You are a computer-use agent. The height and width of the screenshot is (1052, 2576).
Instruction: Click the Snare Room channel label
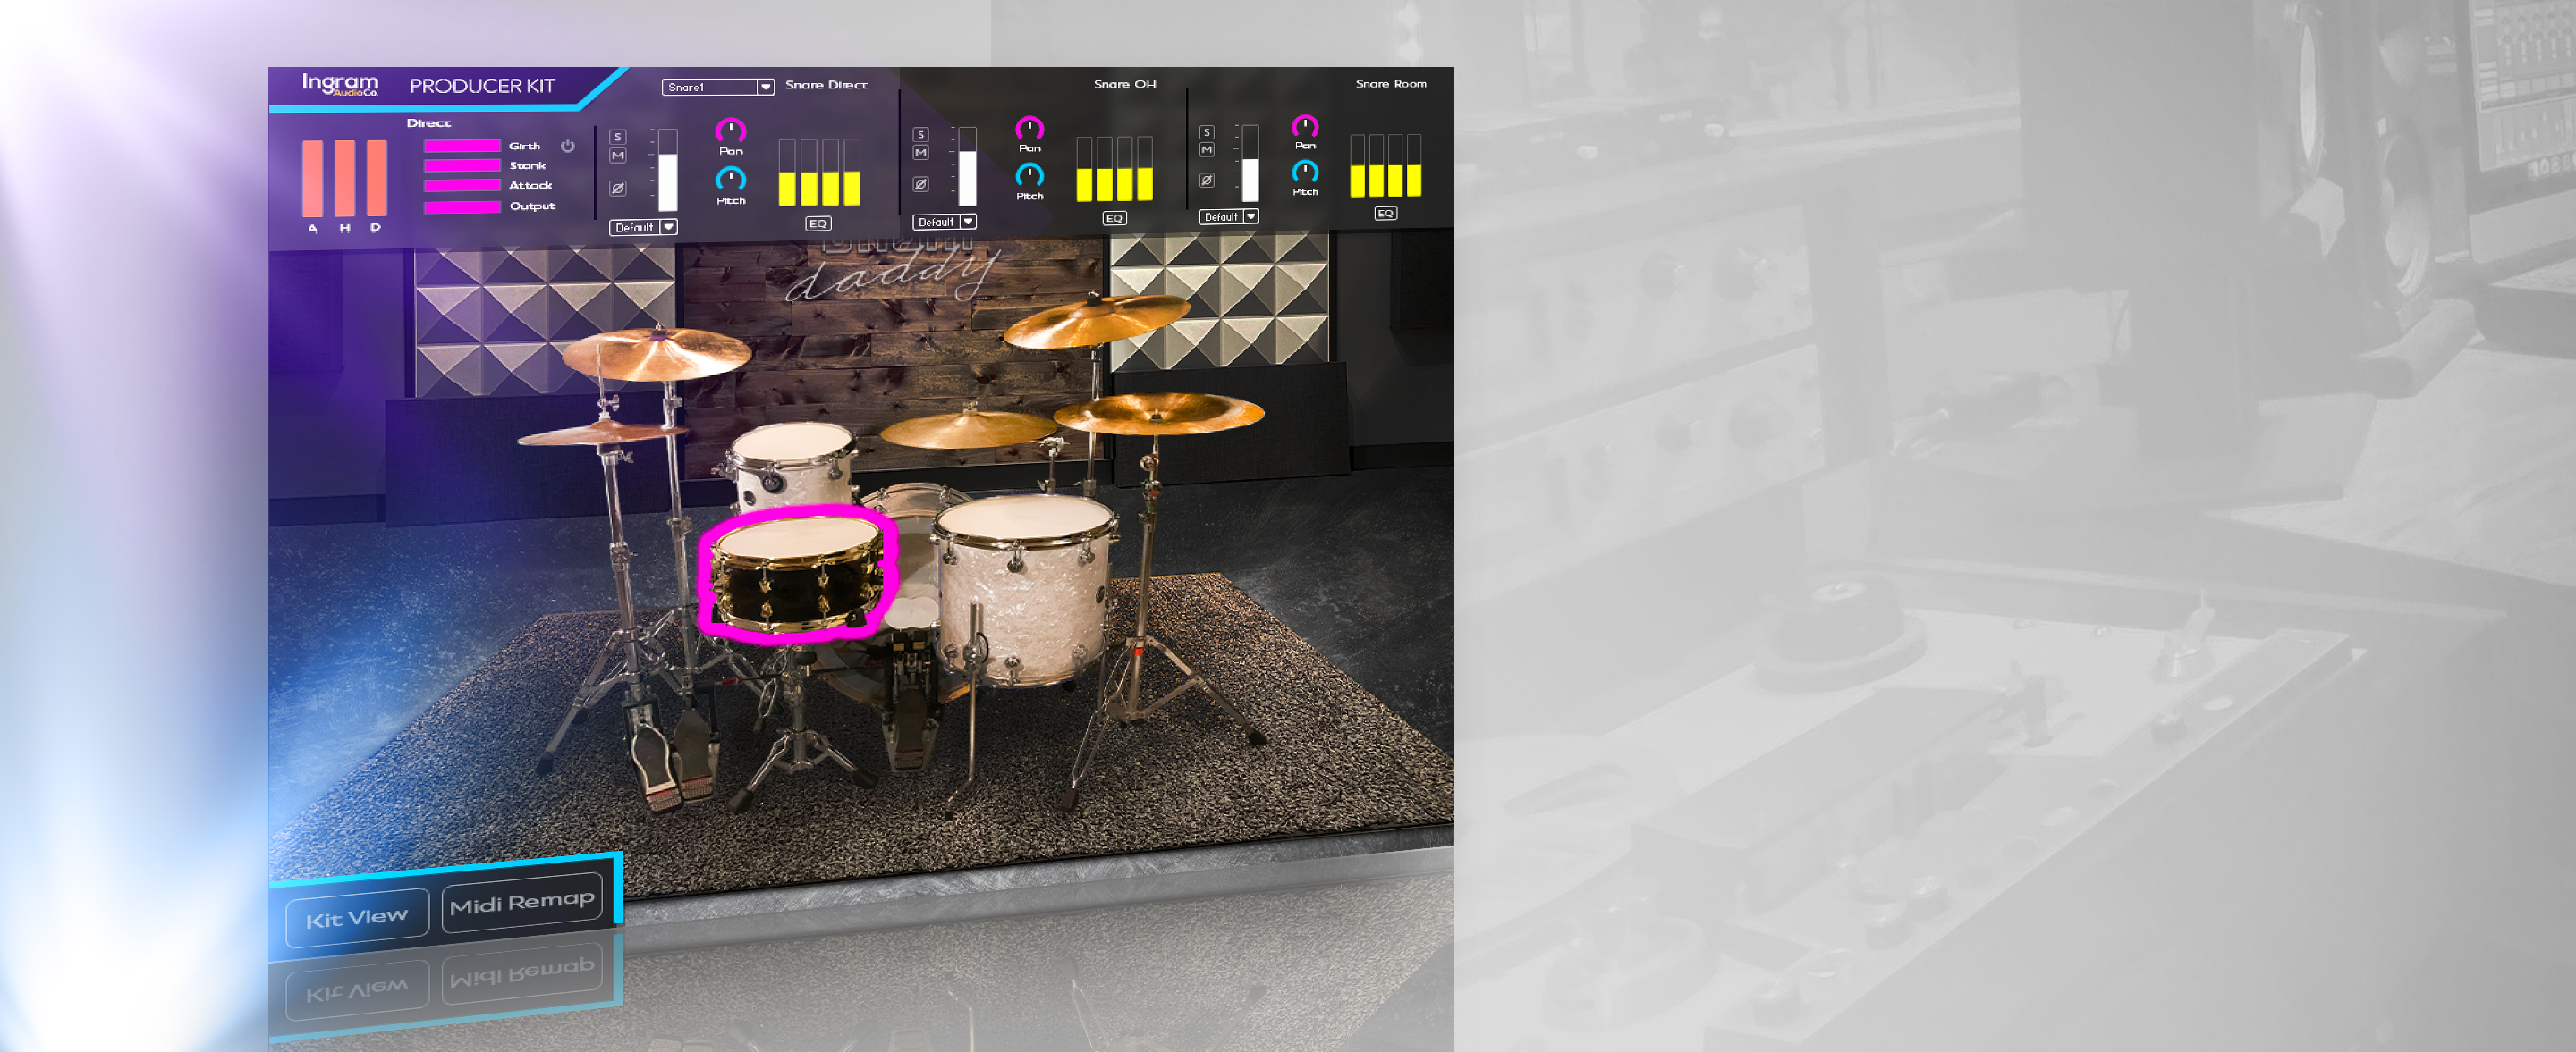[x=1391, y=84]
